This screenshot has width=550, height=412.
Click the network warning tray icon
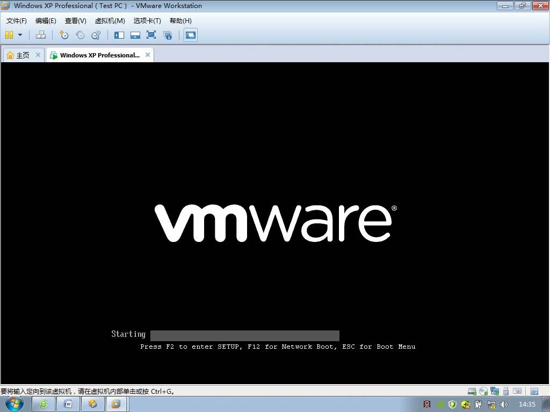click(491, 404)
